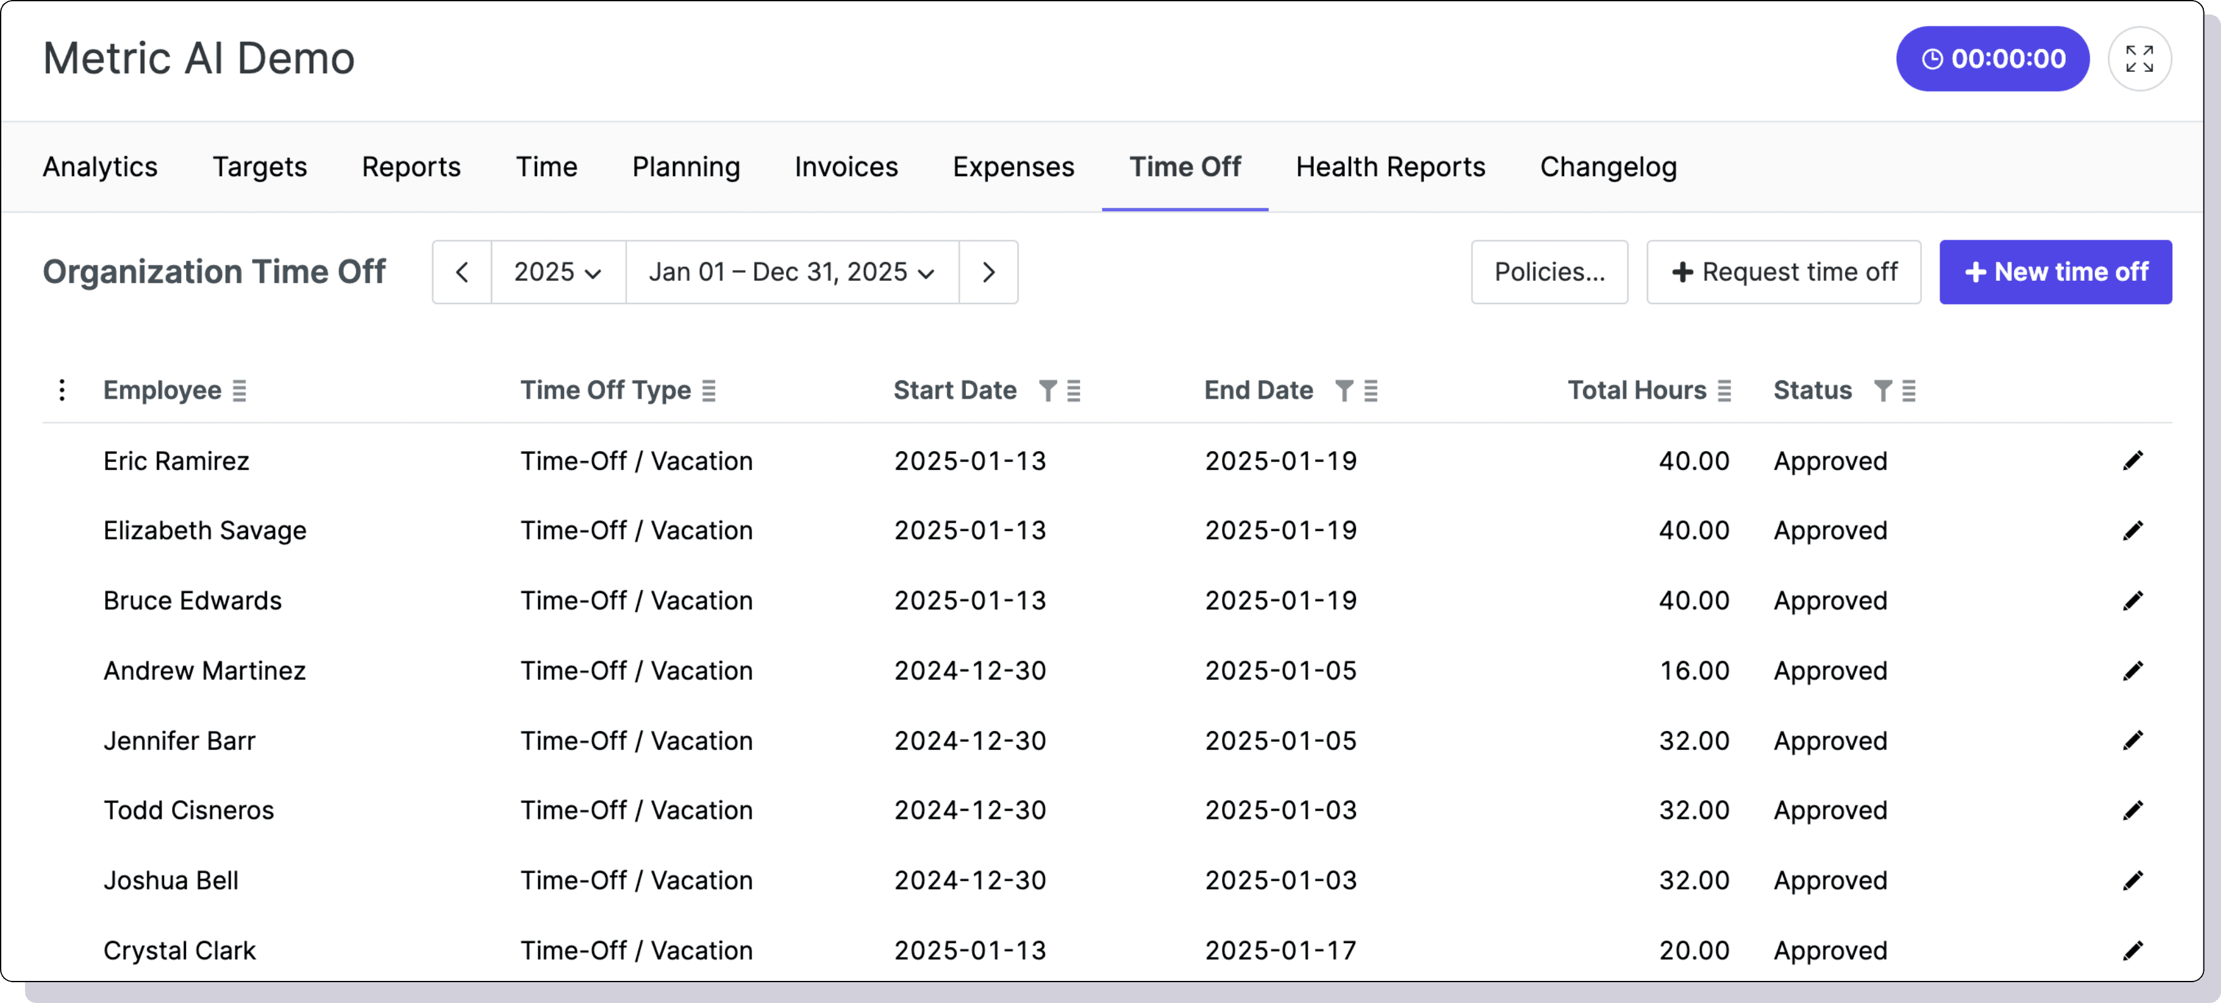Switch to the Analytics tab
The image size is (2221, 1003).
[x=99, y=167]
